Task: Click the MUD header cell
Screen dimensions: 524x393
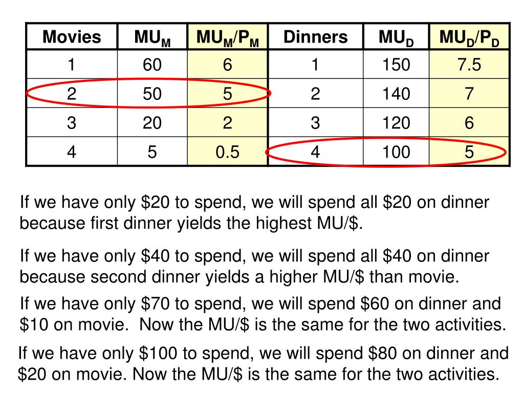Action: pyautogui.click(x=396, y=37)
